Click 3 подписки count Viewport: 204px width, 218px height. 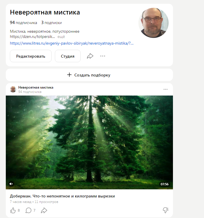point(51,23)
